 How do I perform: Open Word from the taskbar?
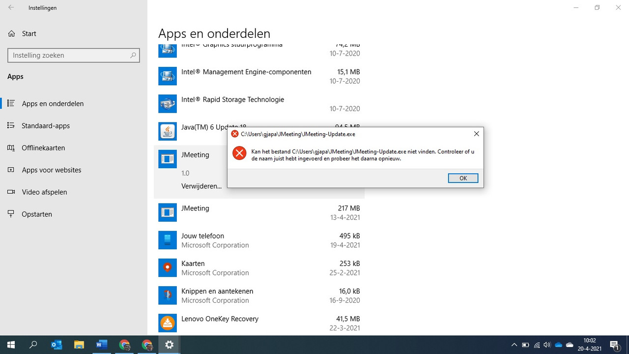pyautogui.click(x=102, y=345)
